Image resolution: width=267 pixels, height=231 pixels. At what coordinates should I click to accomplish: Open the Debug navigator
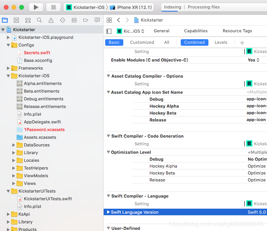(74, 20)
